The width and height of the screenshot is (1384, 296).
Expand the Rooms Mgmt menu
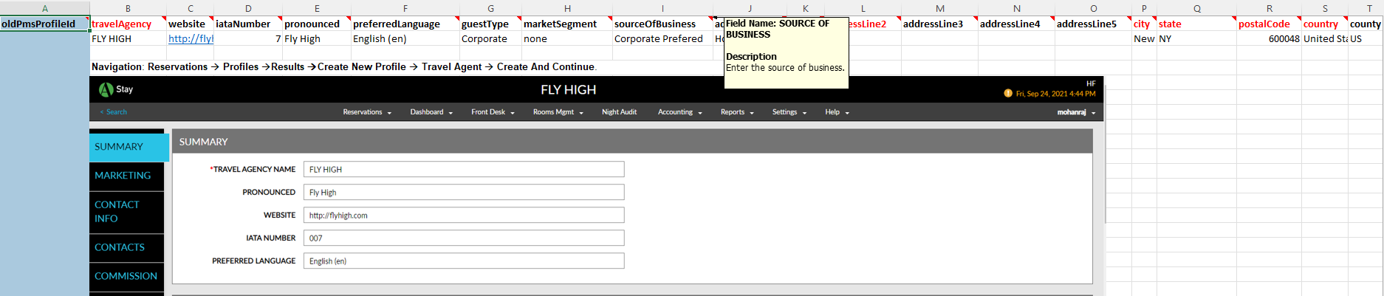[x=558, y=112]
